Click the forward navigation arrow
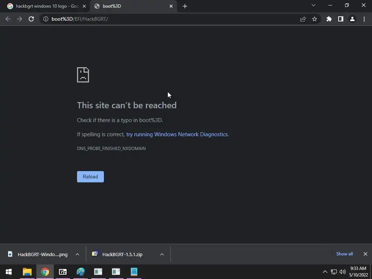 click(20, 19)
